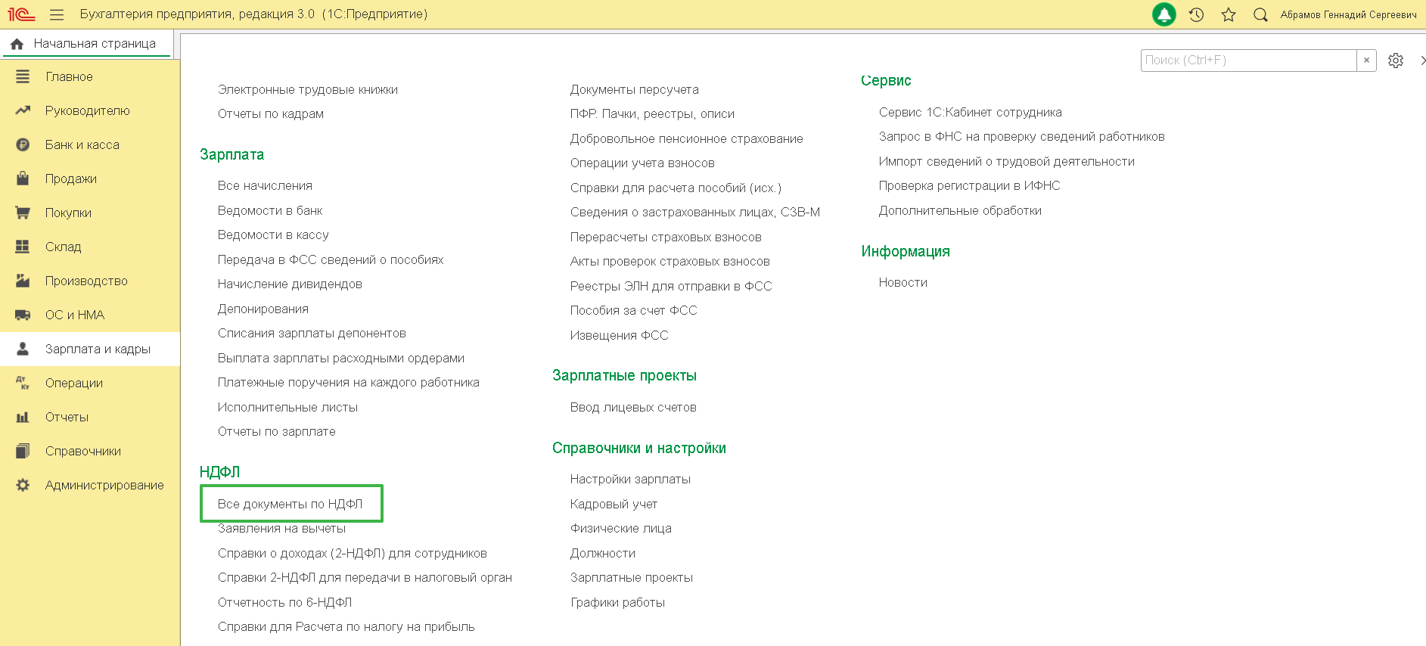The width and height of the screenshot is (1426, 646).
Task: Open Пособия за счет ФСС
Action: 634,310
